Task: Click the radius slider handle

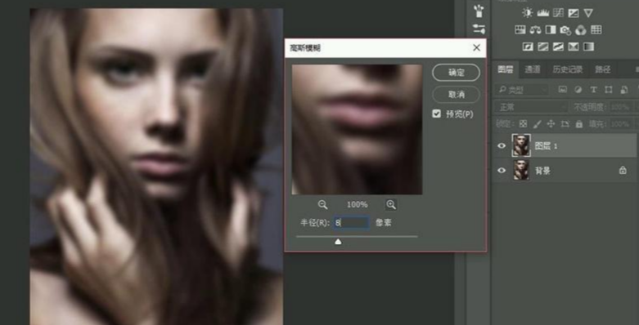Action: [338, 242]
